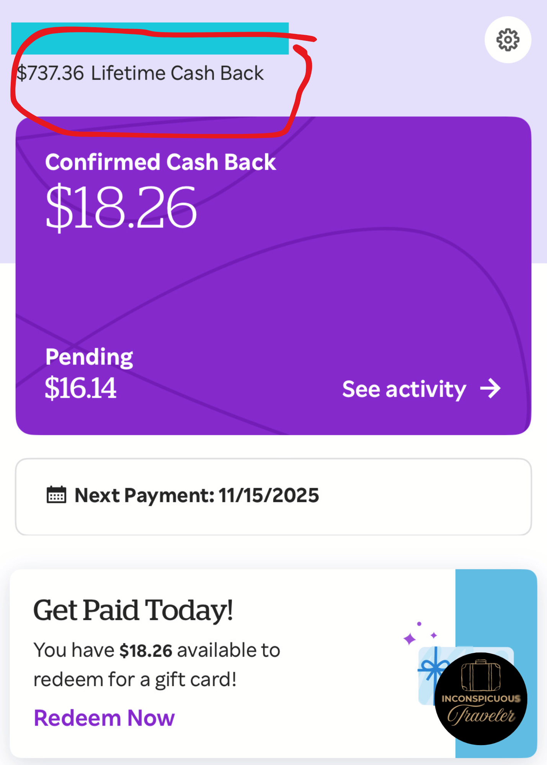Click the $737.36 Lifetime Cash Back text
Screen dimensions: 547x765
coord(140,73)
